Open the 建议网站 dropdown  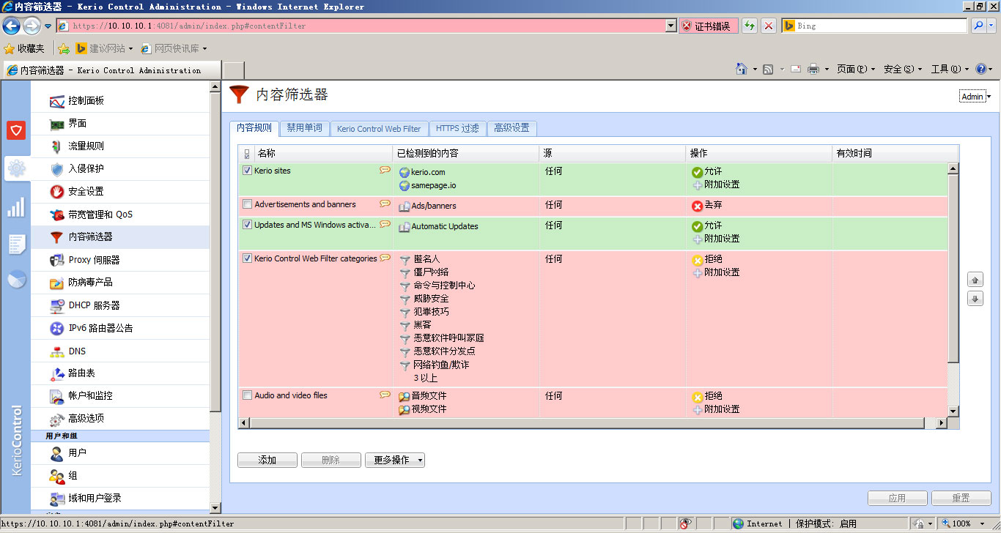(105, 48)
